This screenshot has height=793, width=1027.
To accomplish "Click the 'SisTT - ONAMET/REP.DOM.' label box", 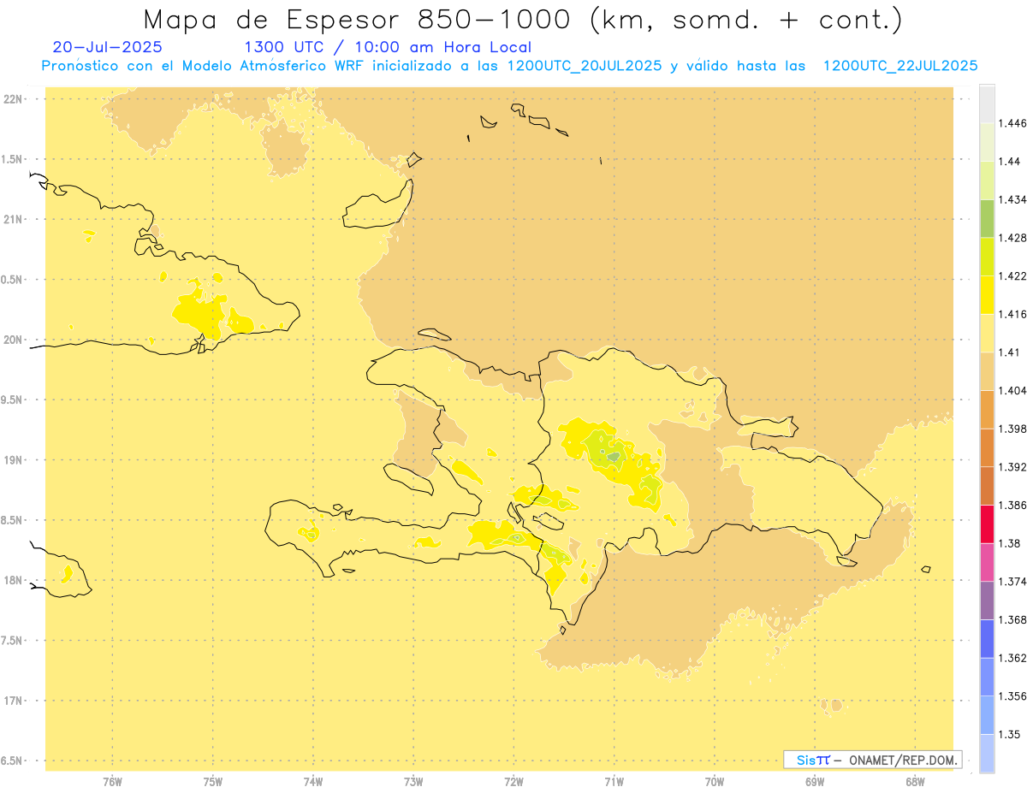I will click(873, 760).
